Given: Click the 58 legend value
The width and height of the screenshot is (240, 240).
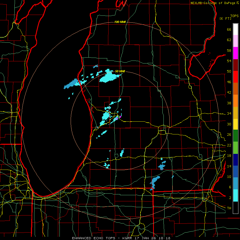Looking at the screenshot, I should tap(229, 50).
